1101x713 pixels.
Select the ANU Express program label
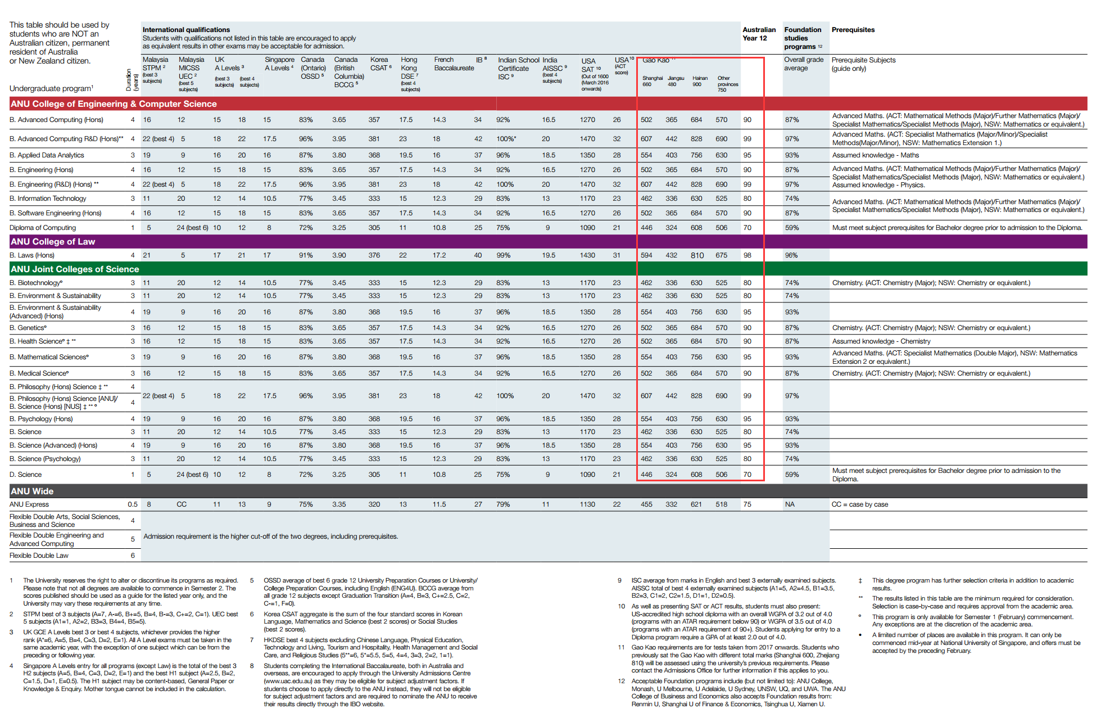click(x=29, y=504)
